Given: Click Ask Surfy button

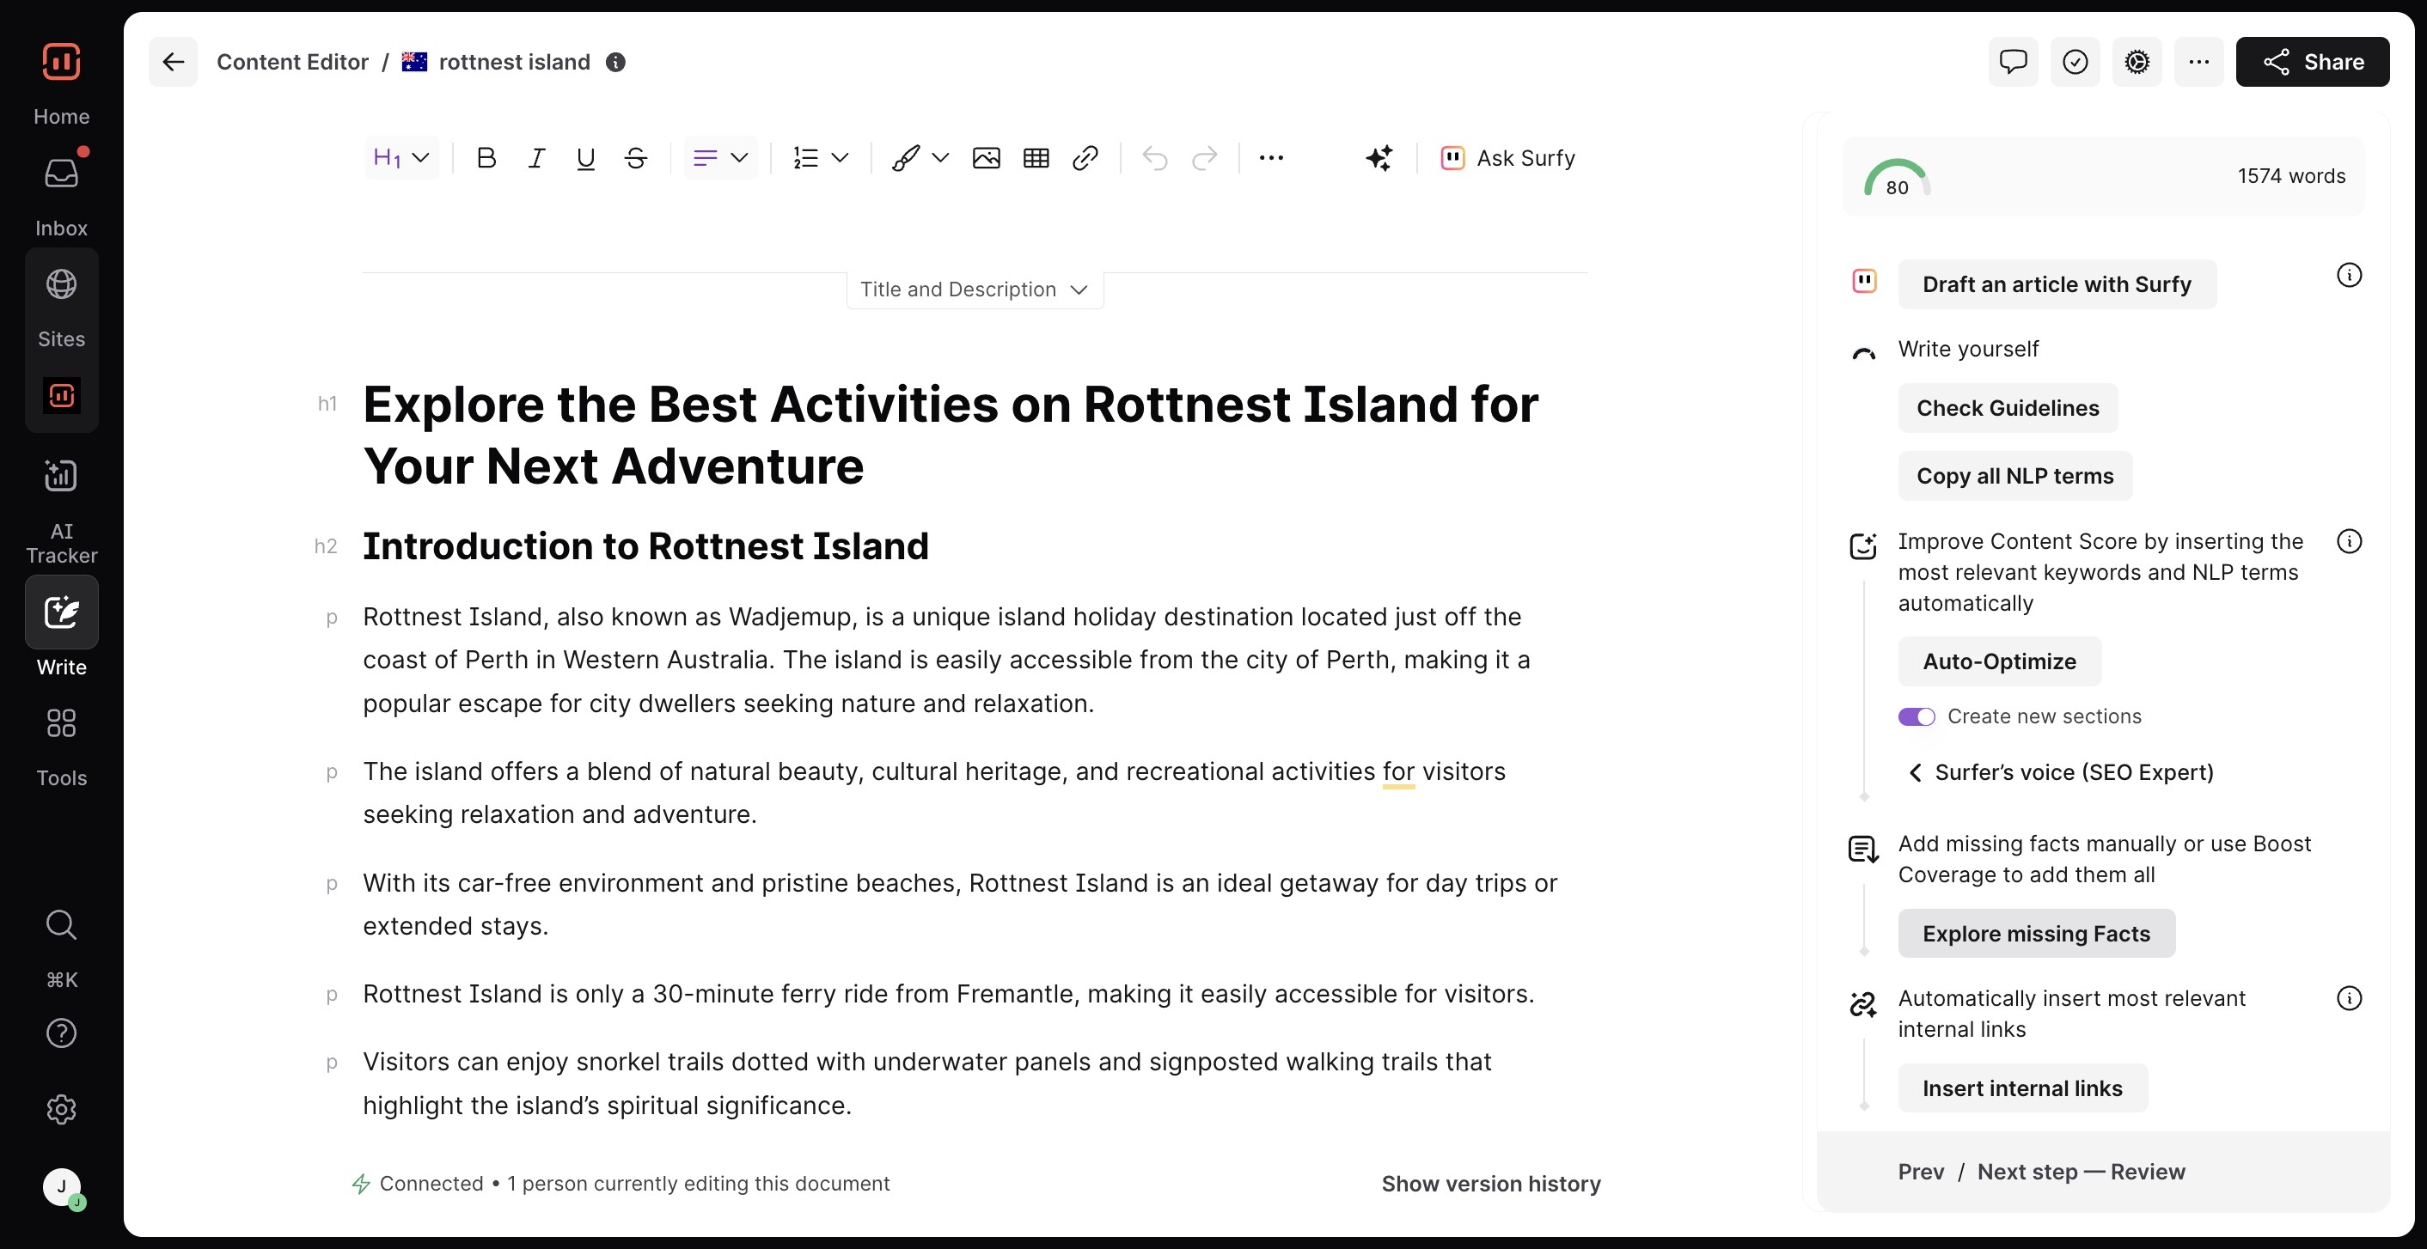Looking at the screenshot, I should tap(1507, 158).
